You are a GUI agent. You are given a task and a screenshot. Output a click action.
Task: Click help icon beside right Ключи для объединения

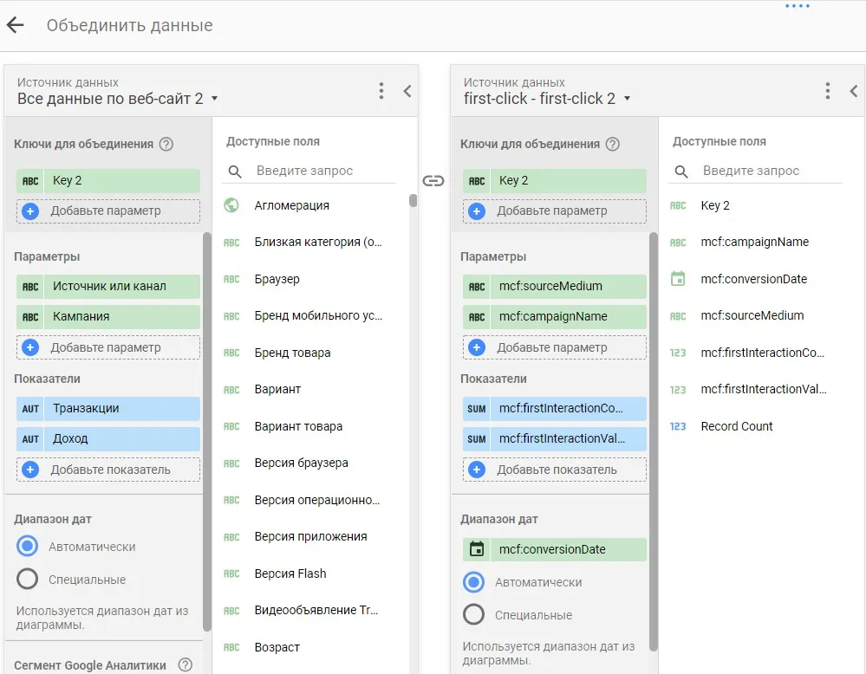pos(613,144)
